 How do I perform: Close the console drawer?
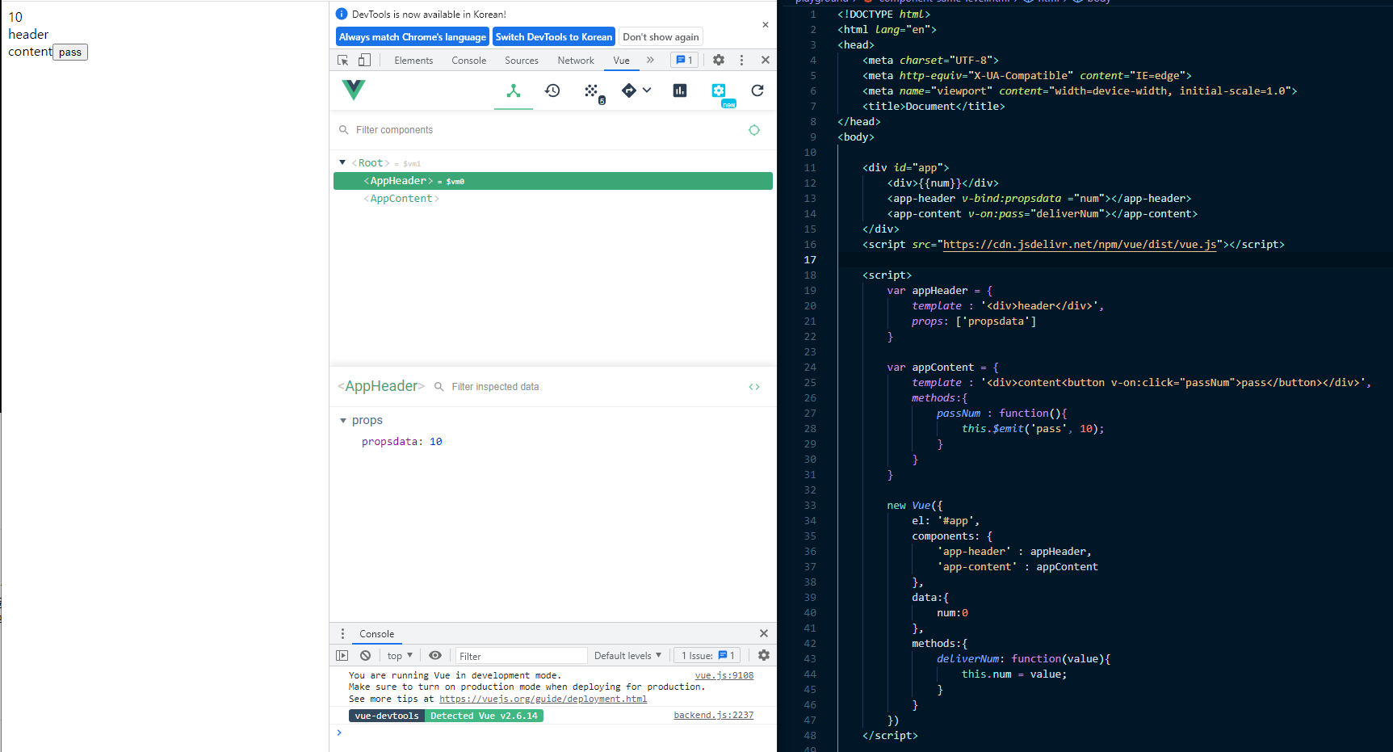click(764, 633)
